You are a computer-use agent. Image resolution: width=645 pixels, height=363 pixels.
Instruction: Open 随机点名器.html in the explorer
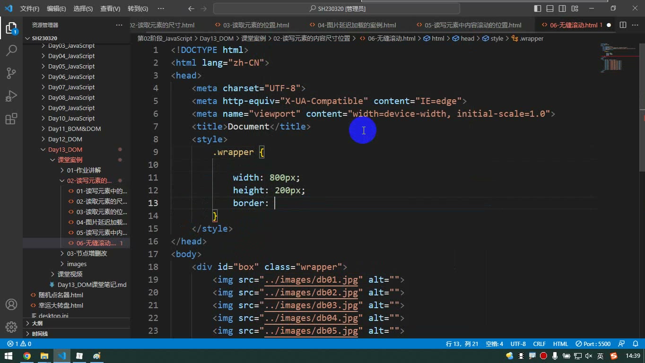76,295
